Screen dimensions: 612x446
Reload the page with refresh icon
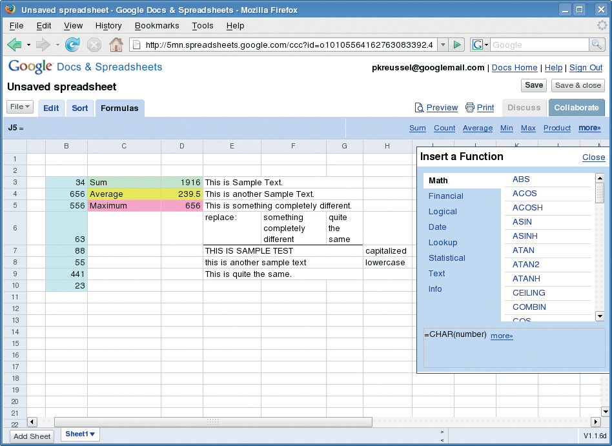click(72, 45)
